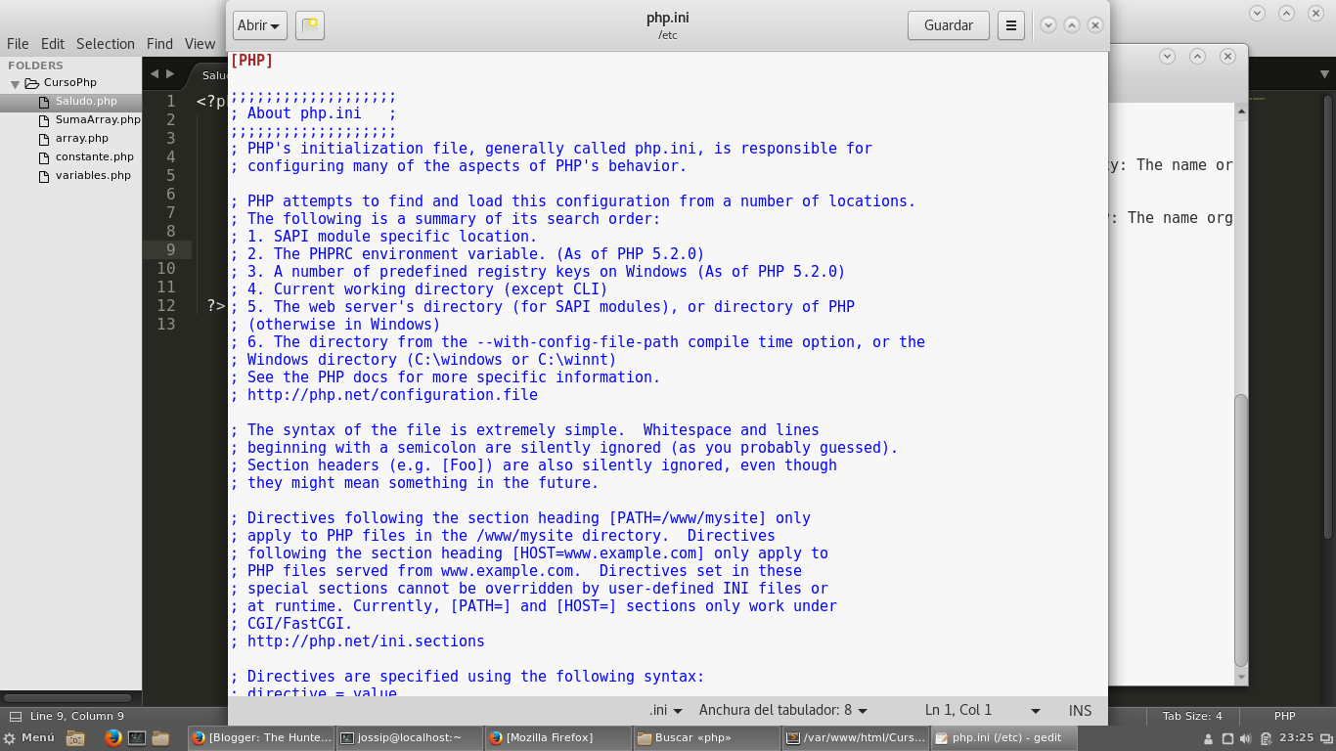The height and width of the screenshot is (751, 1336).
Task: Open gedit's hamburger menu
Action: coord(1011,25)
